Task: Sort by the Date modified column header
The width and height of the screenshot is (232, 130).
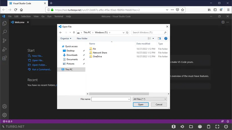Action: tap(143, 44)
